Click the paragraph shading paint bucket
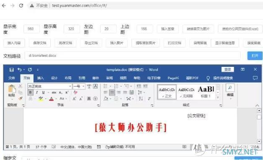 [106, 99]
